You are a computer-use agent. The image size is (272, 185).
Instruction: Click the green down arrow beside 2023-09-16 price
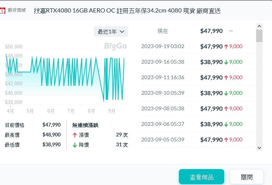(x=226, y=62)
